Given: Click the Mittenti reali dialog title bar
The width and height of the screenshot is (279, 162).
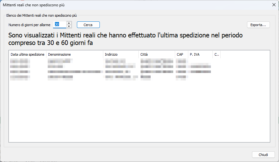Looking at the screenshot, I should 126,5.
